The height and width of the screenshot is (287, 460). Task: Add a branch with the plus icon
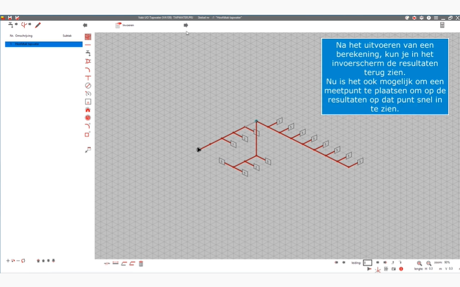[8, 261]
